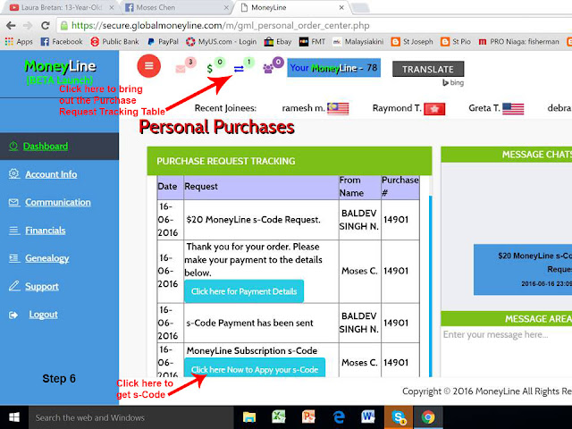Open the Public Bank bookmark

pyautogui.click(x=114, y=42)
